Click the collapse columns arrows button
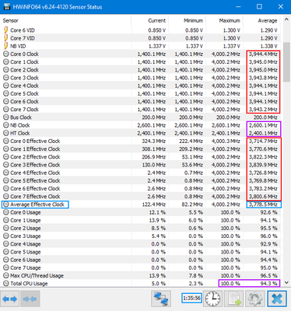291x311 pixels. (x=30, y=299)
